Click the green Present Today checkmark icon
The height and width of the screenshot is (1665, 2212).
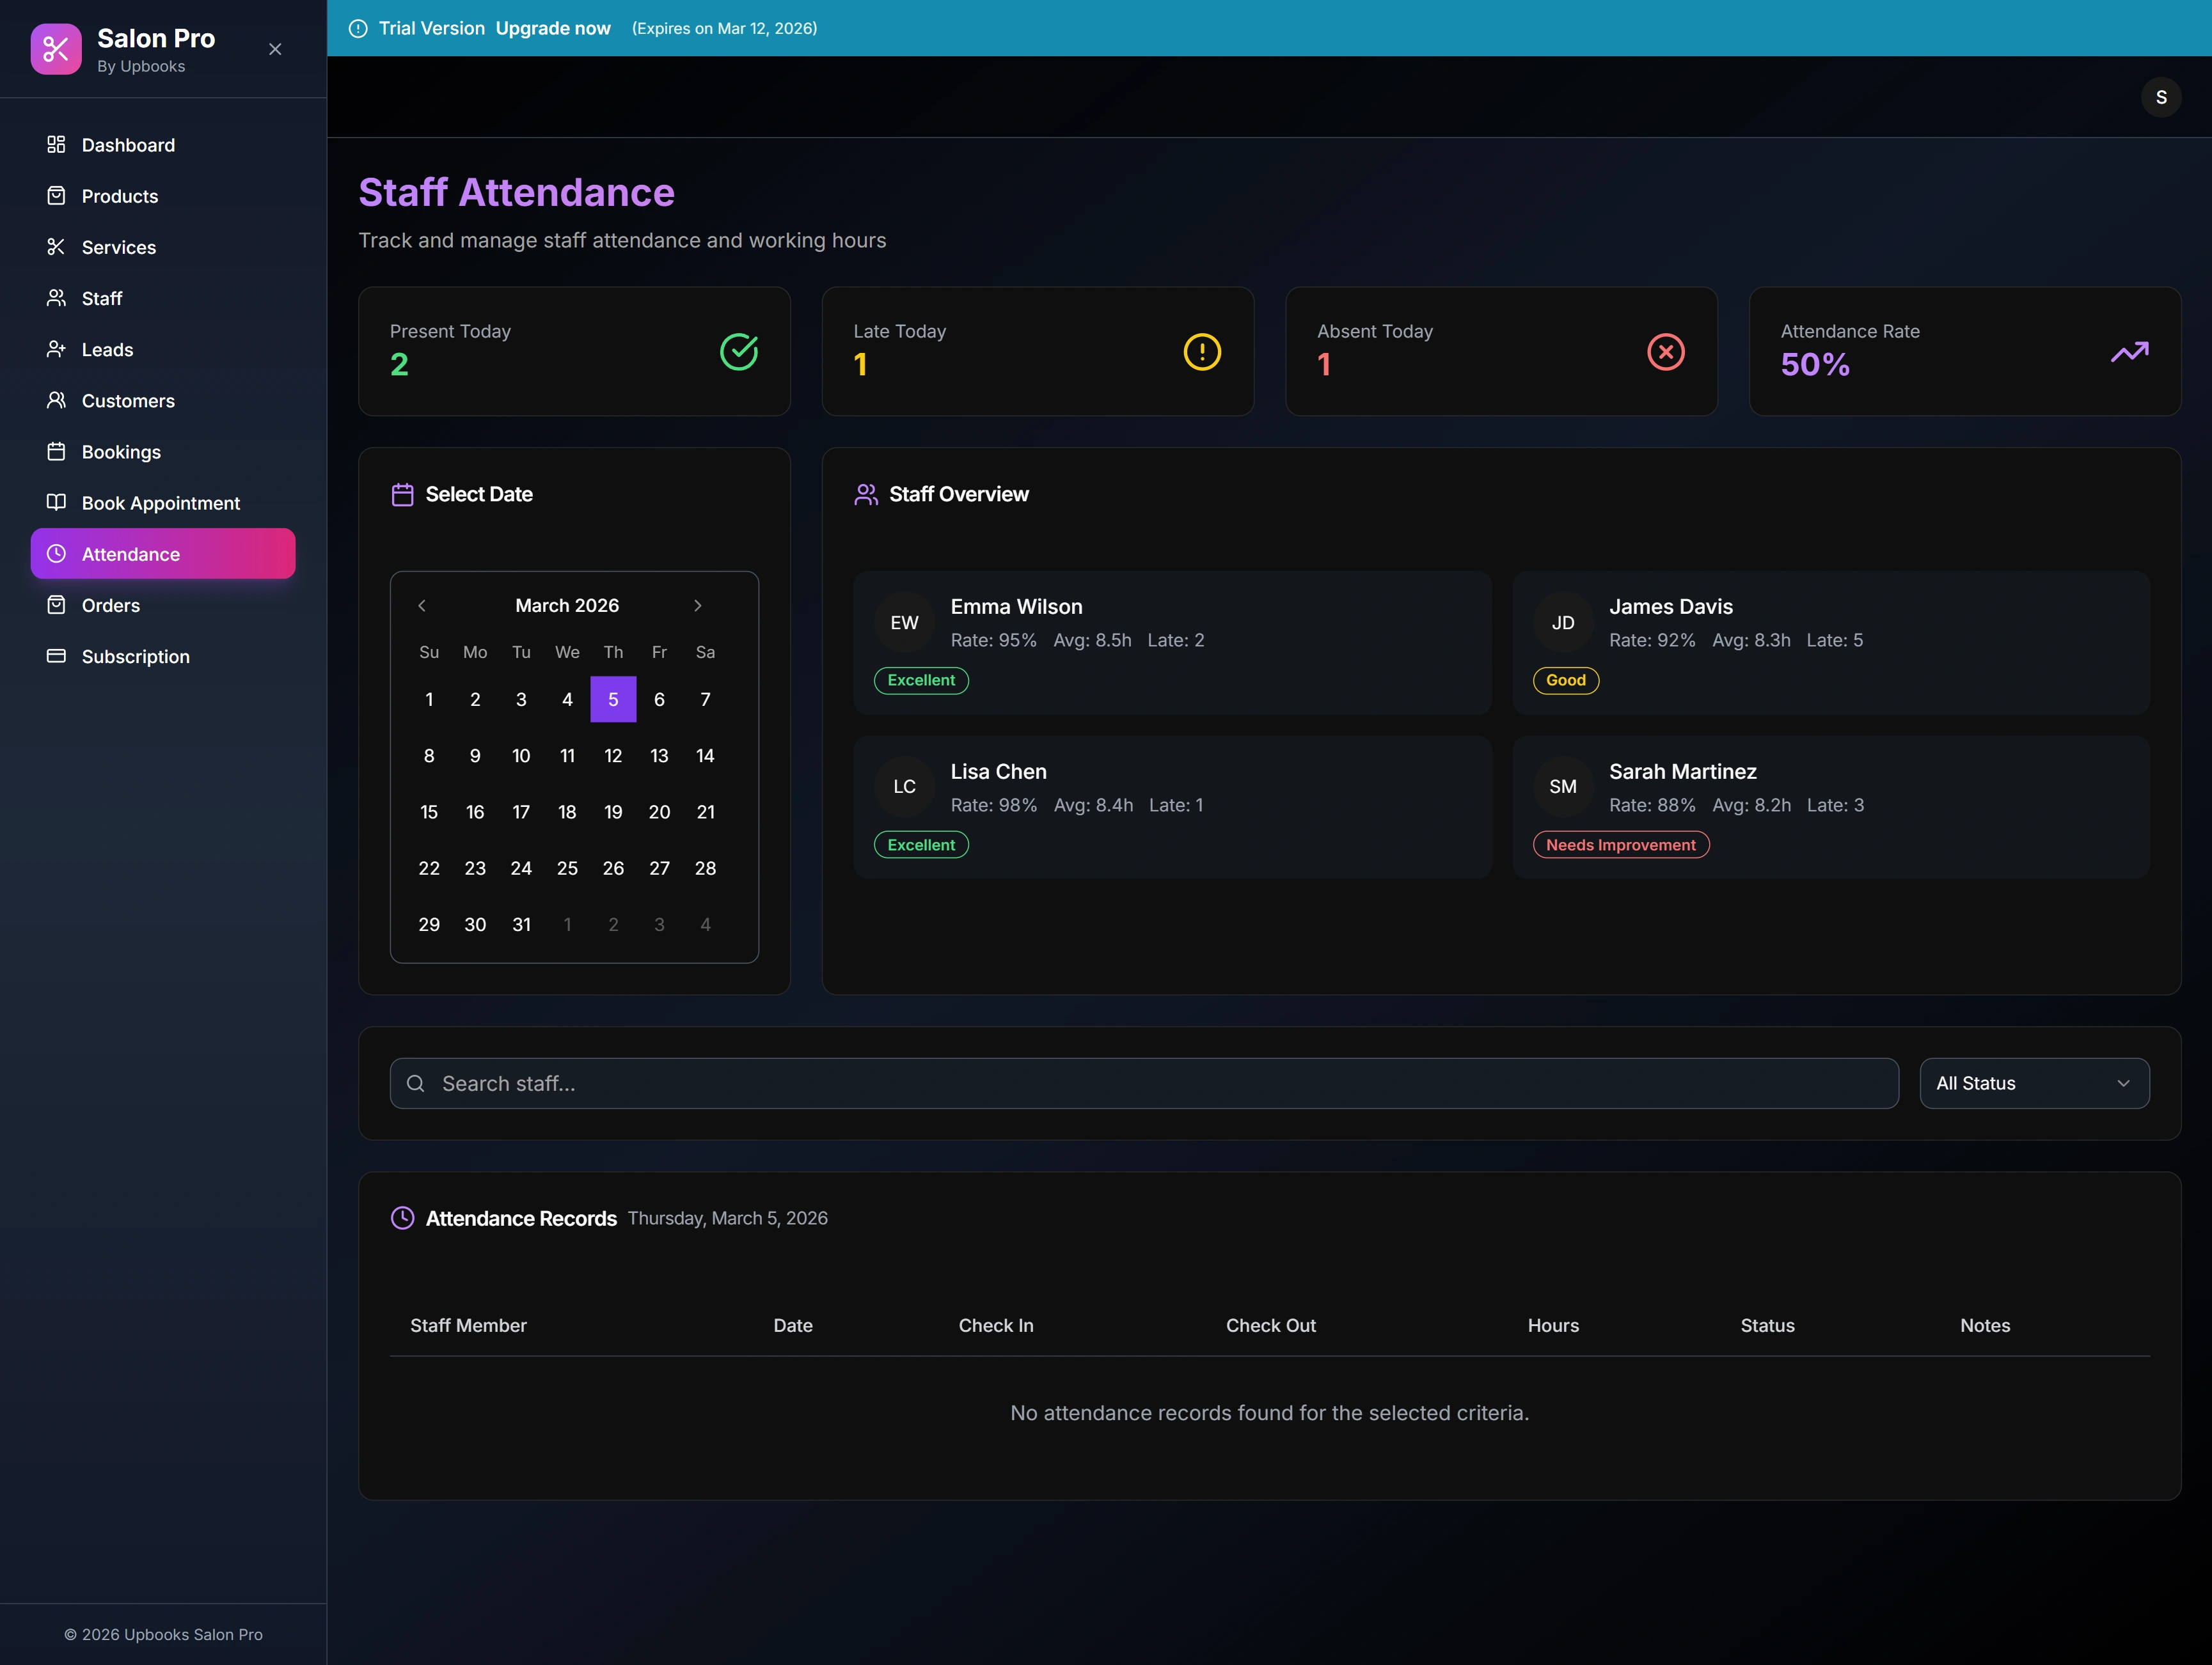[x=739, y=352]
